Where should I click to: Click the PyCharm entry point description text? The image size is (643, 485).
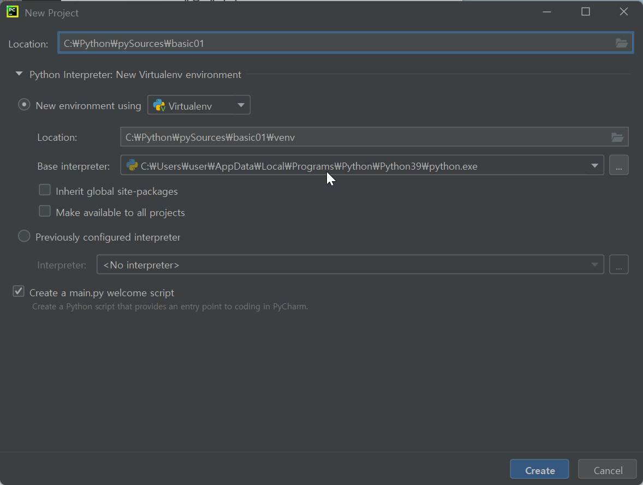point(170,307)
